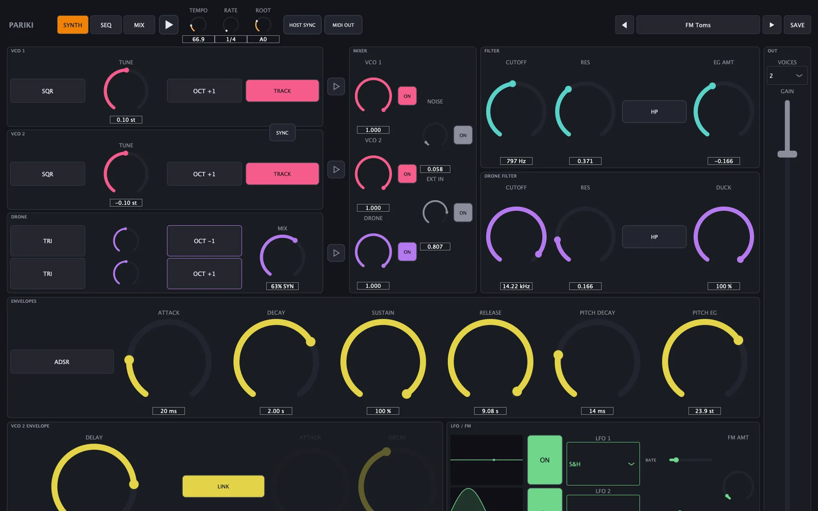Viewport: 818px width, 511px height.
Task: Save the current preset
Action: [797, 25]
